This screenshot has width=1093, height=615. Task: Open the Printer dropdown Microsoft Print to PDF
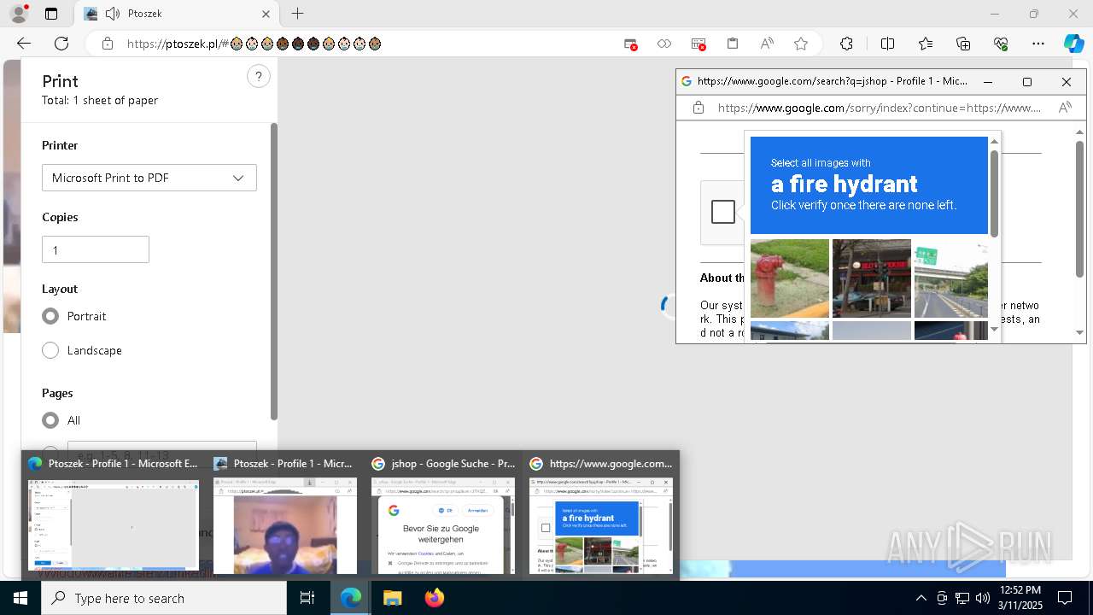pyautogui.click(x=149, y=178)
